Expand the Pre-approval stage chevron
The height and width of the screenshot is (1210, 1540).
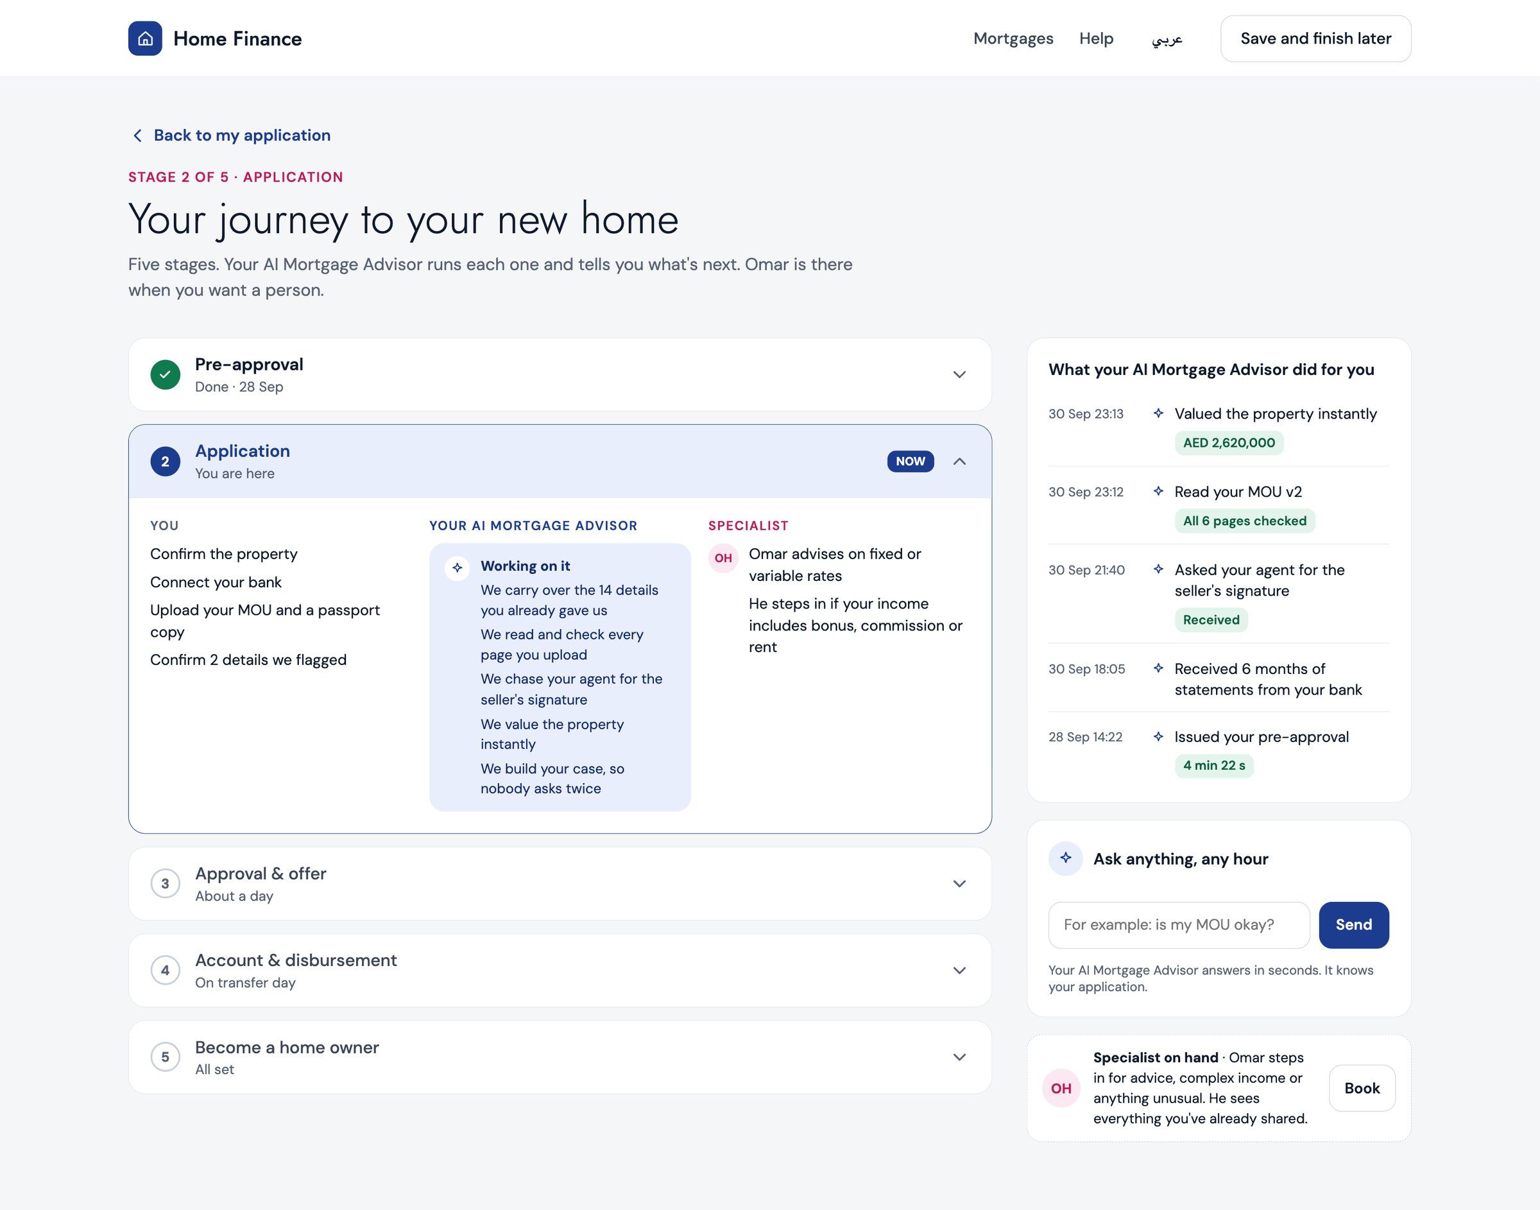[959, 375]
